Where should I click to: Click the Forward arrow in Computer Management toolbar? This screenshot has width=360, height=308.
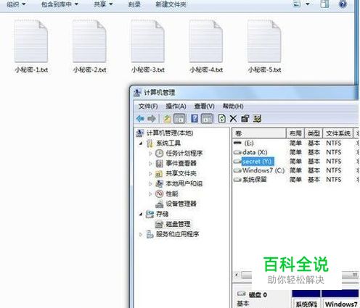pos(152,119)
